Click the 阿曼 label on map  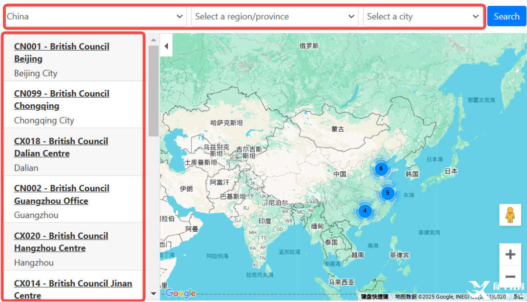192,229
